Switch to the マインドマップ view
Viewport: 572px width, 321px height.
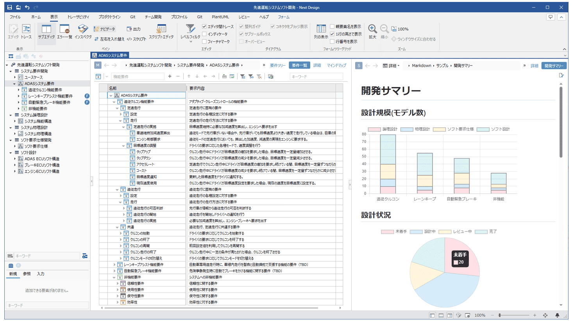[x=336, y=66]
